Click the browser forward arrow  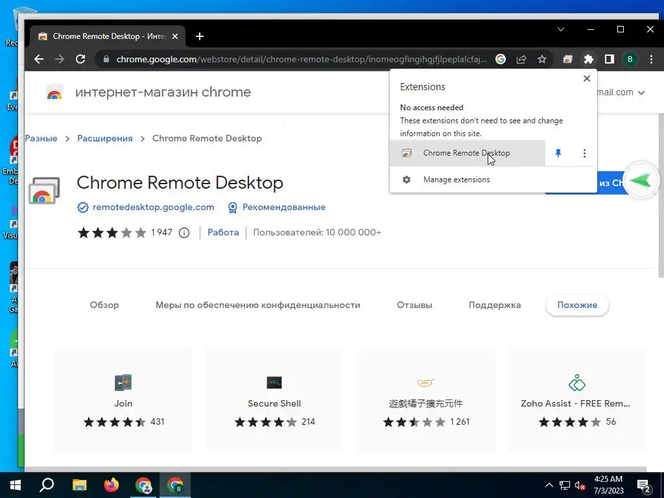(x=60, y=59)
